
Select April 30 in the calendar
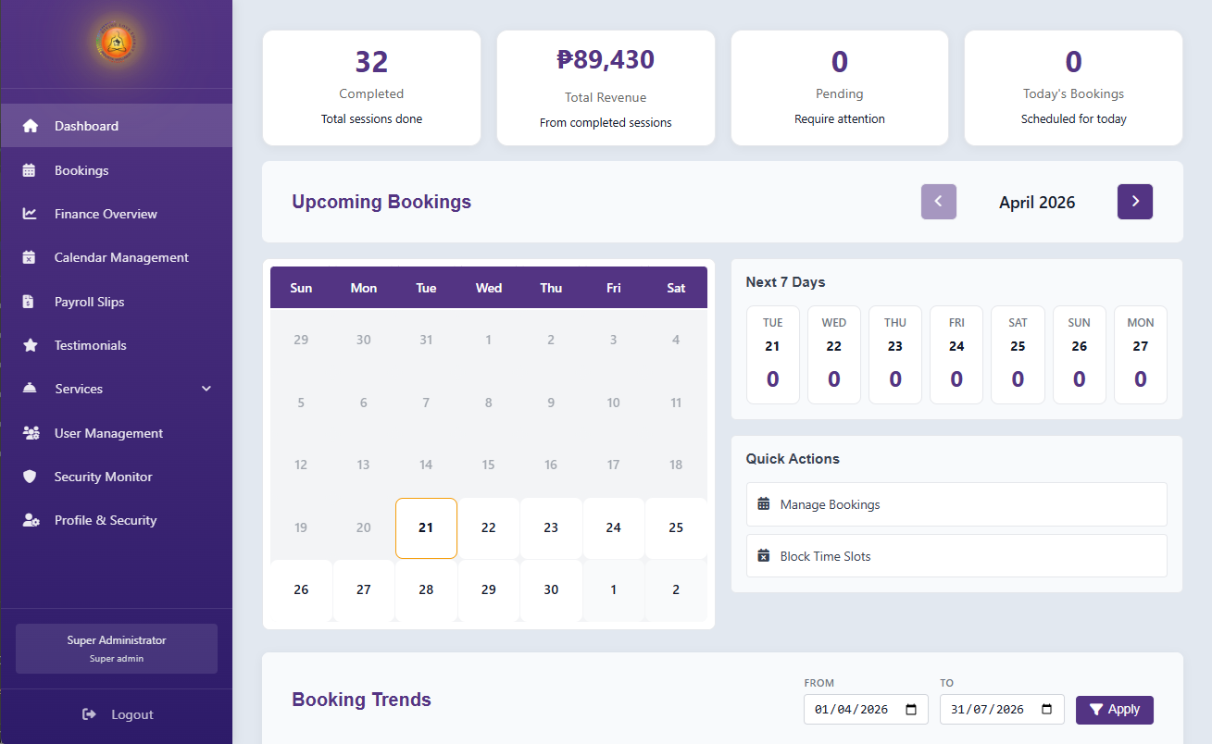coord(551,590)
